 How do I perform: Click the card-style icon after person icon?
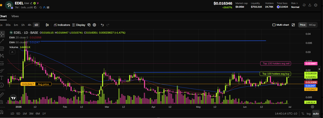pos(48,7)
